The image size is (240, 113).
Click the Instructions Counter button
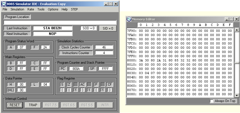[x=76, y=53]
